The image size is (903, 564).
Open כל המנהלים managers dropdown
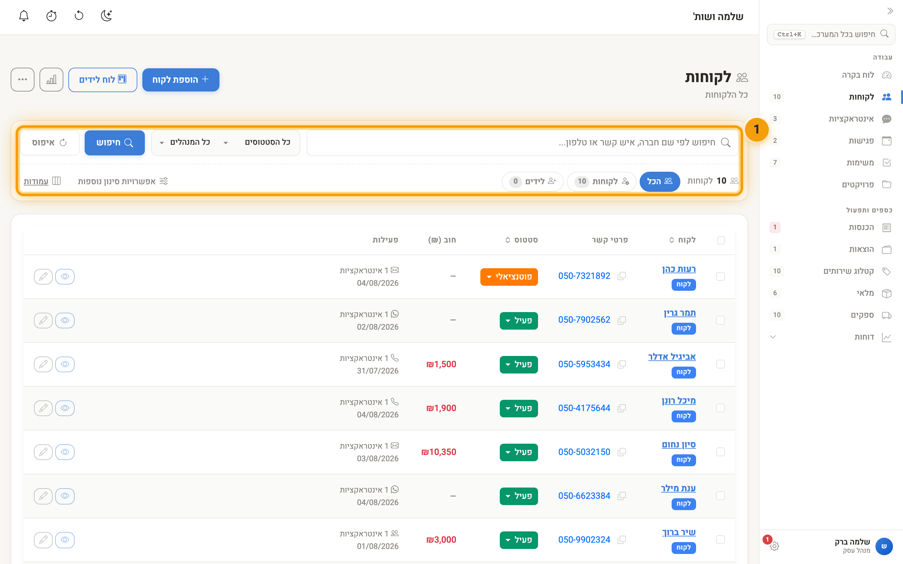click(x=185, y=143)
